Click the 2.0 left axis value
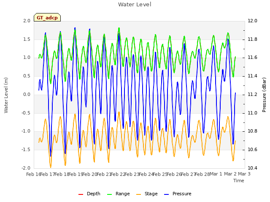The height and width of the screenshot is (202, 270). point(27,21)
